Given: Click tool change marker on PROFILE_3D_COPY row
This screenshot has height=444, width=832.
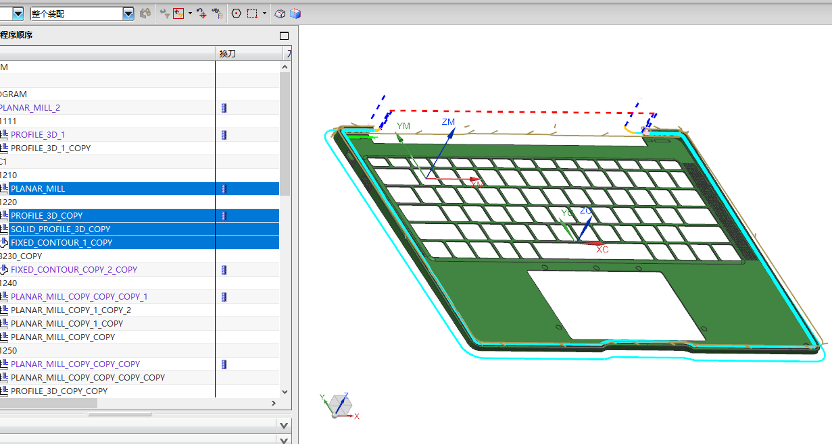Looking at the screenshot, I should [224, 216].
